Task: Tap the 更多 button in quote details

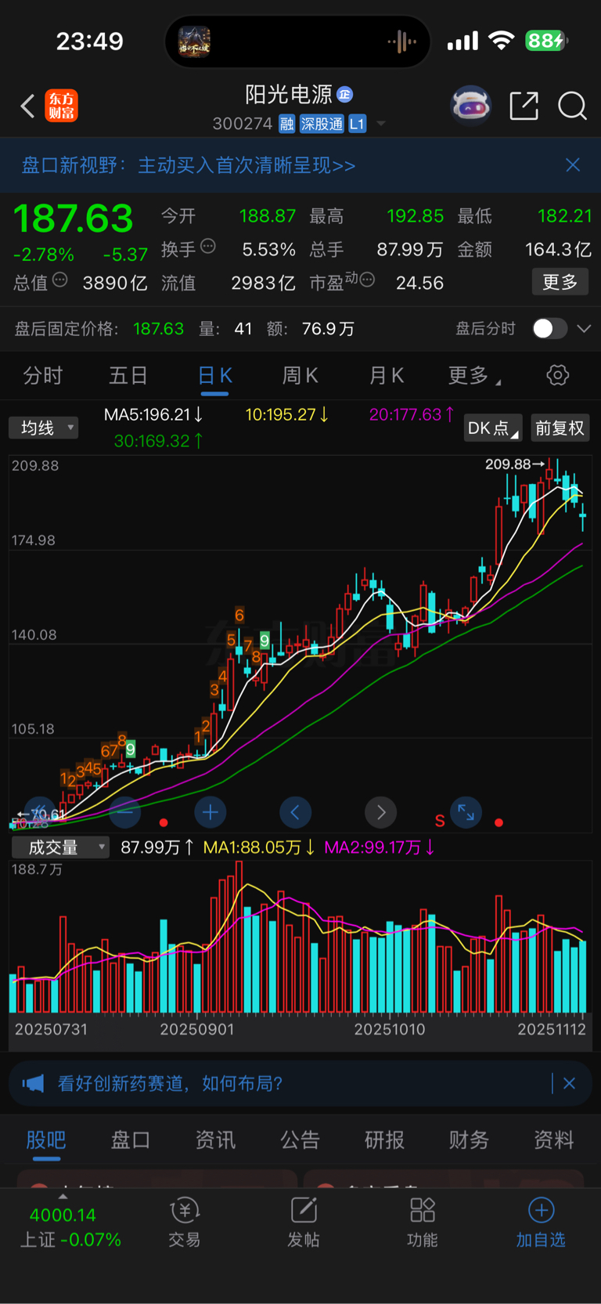Action: [560, 282]
